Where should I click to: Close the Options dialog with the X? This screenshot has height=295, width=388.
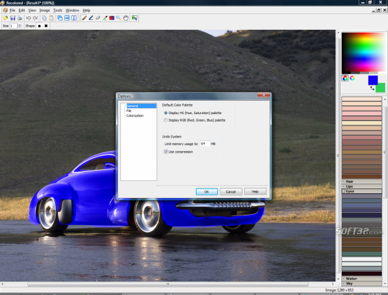point(264,95)
